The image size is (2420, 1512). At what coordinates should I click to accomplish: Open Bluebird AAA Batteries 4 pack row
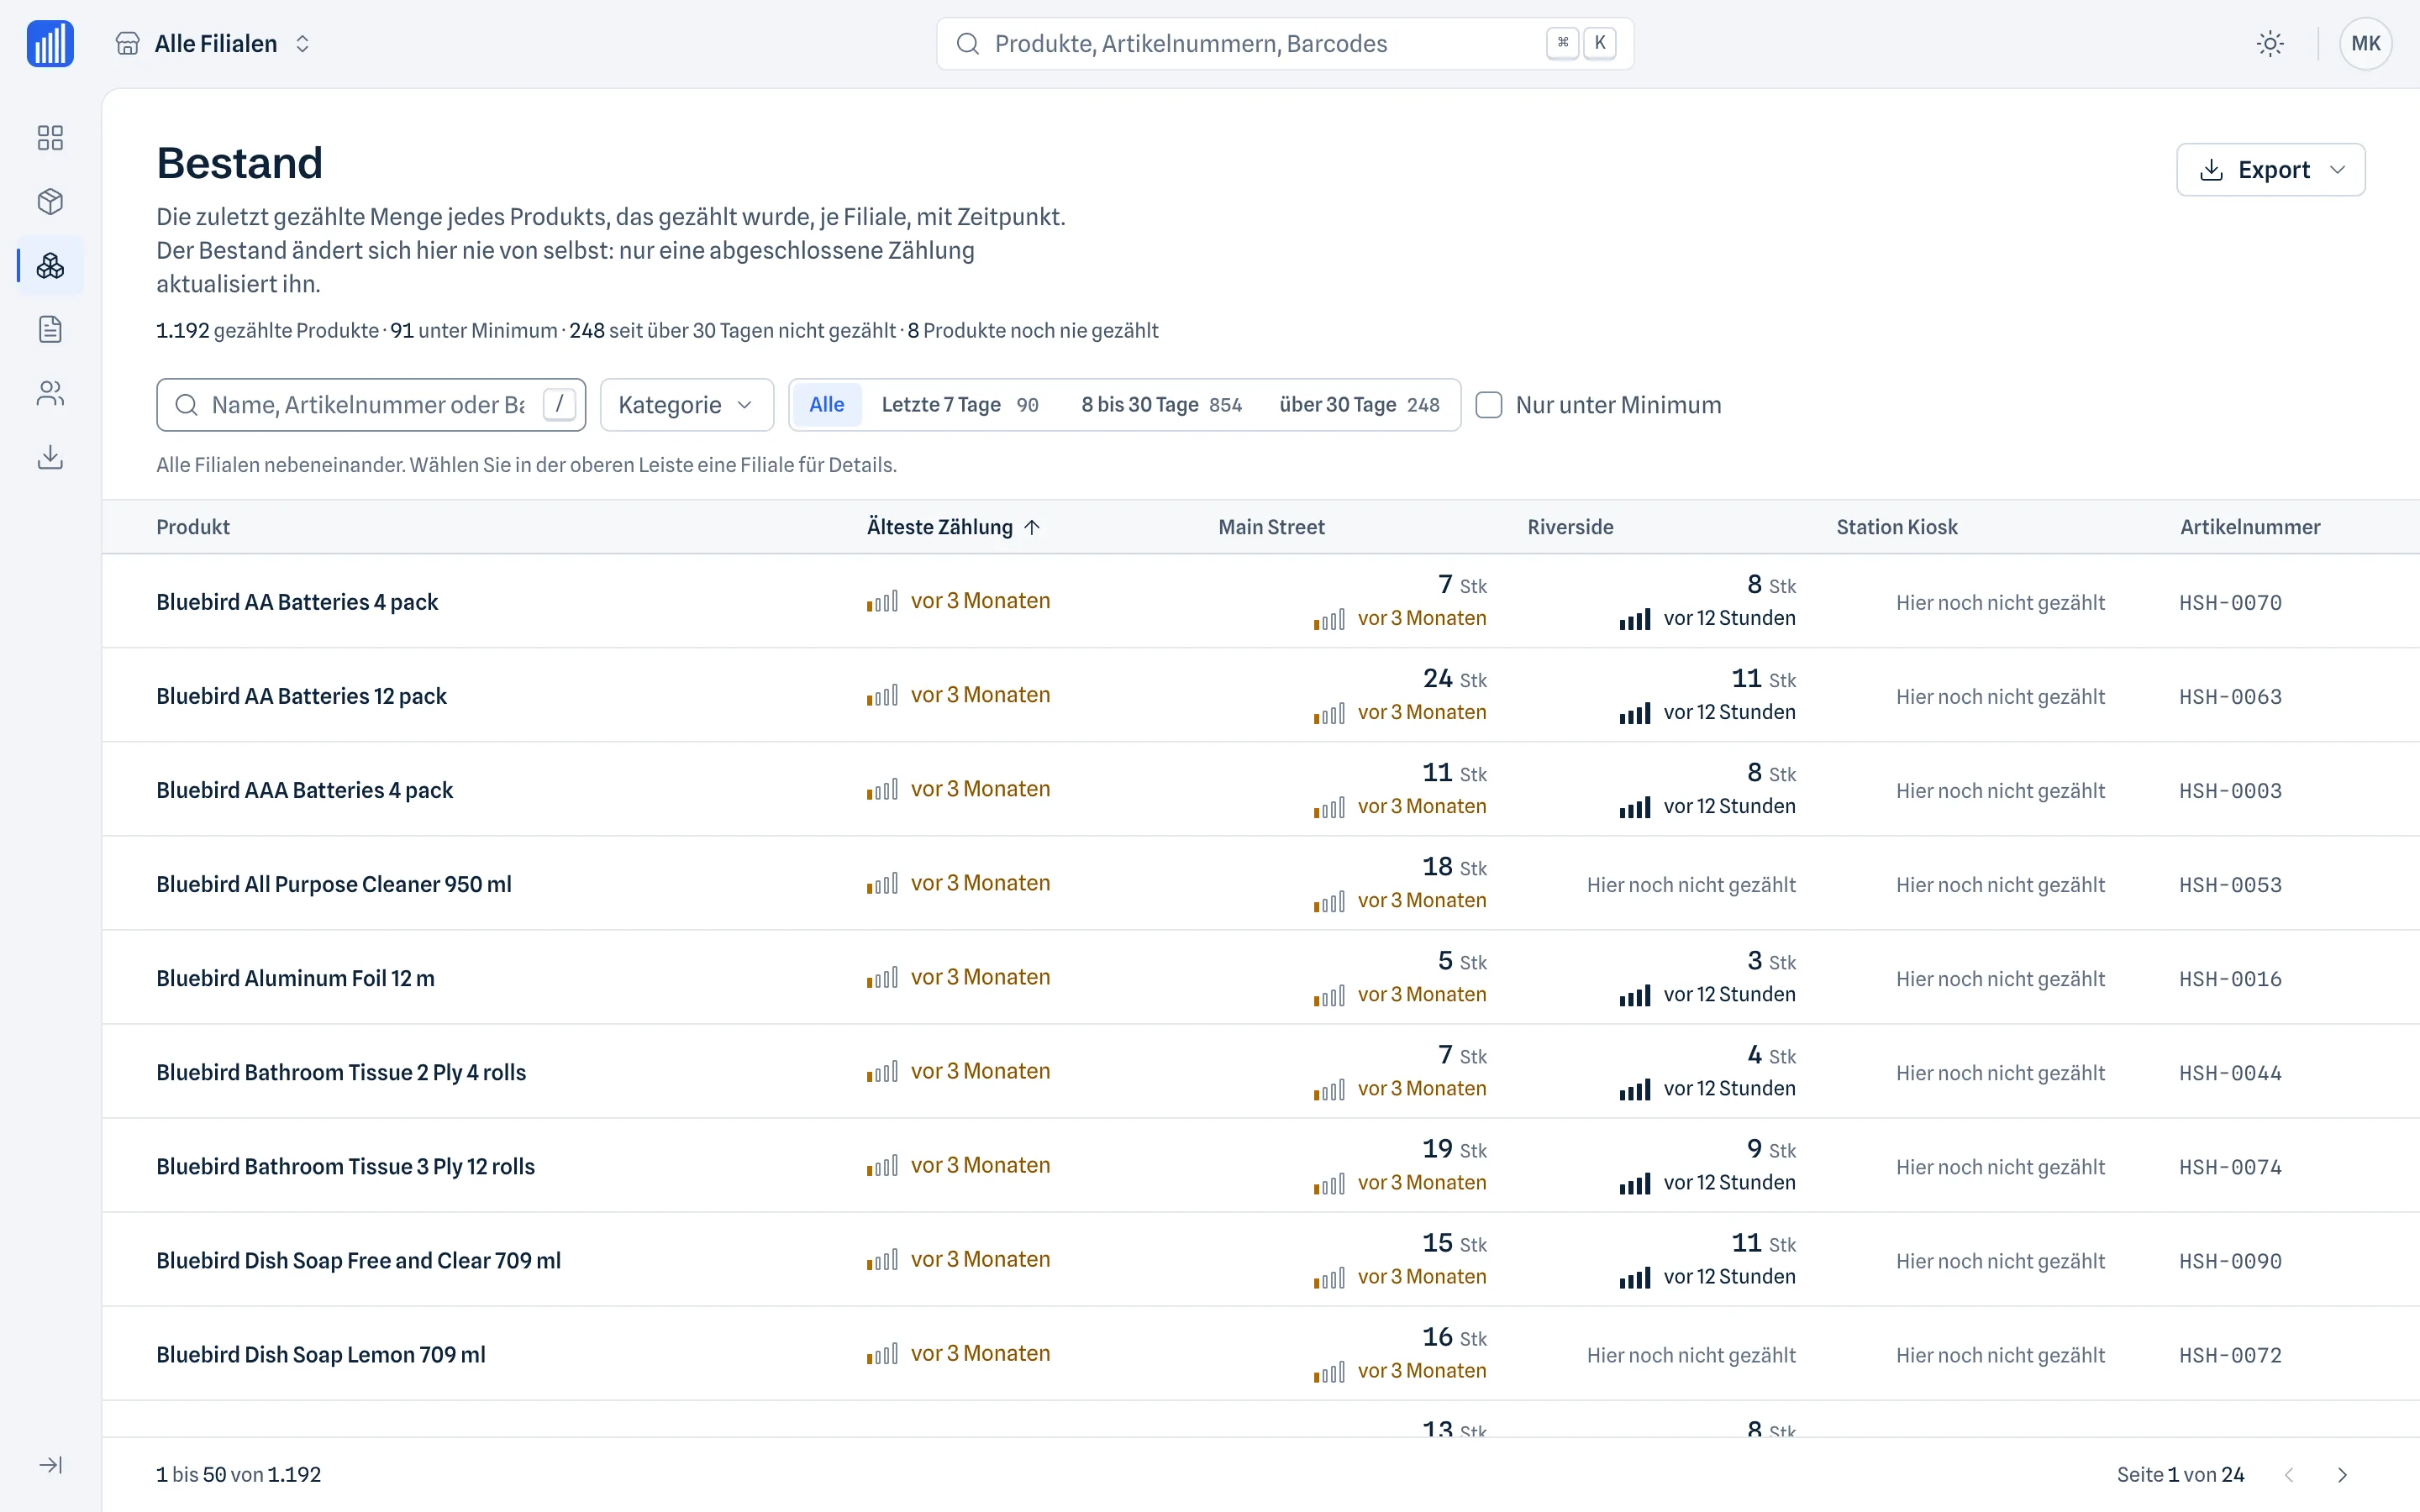pyautogui.click(x=1260, y=790)
